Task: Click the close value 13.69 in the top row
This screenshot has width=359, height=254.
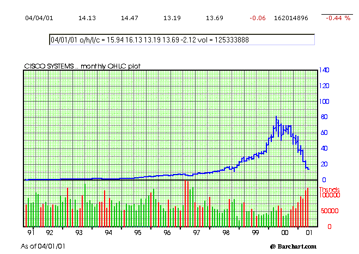Action: (214, 18)
